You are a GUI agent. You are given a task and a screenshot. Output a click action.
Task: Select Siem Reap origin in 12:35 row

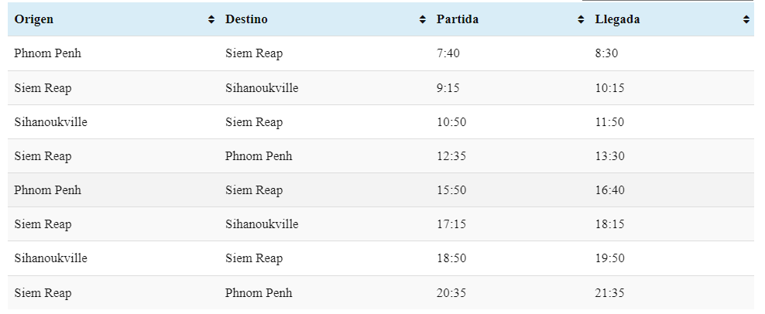tap(43, 156)
